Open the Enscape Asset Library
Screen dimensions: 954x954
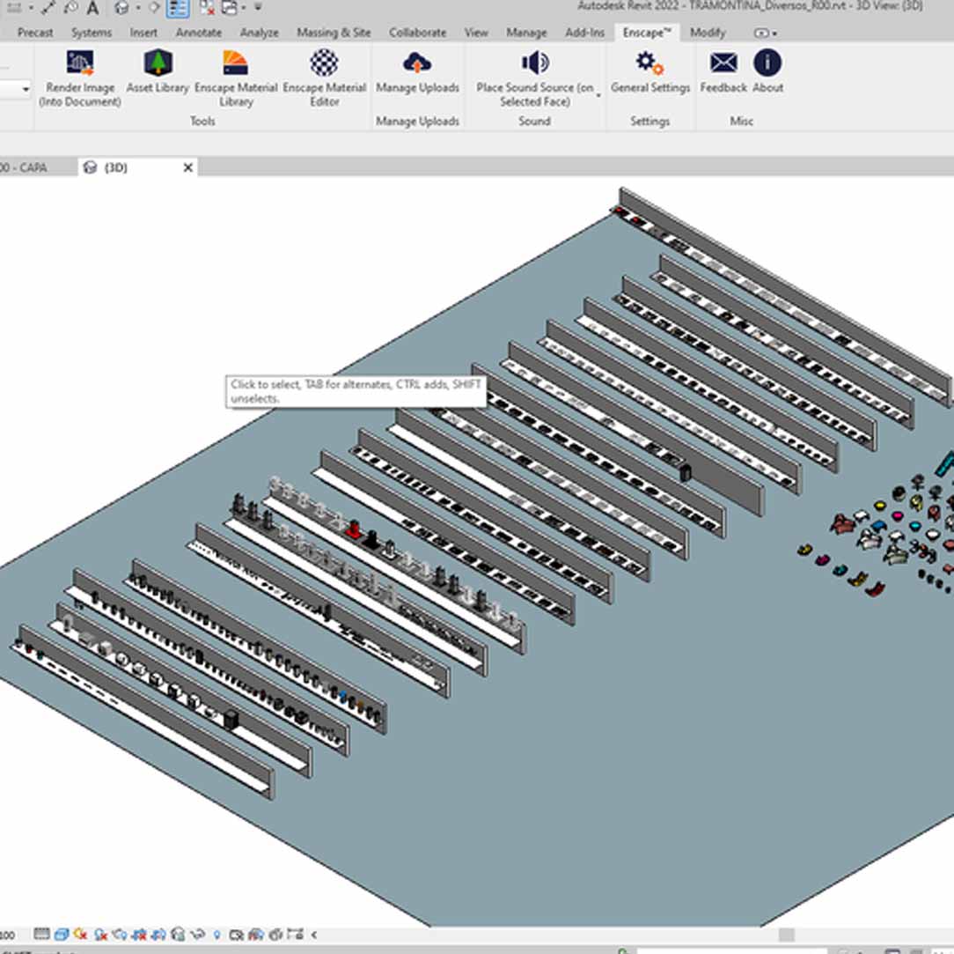click(x=158, y=63)
